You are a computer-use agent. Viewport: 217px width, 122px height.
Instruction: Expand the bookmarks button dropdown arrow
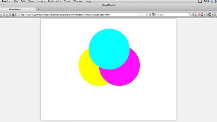tap(213, 15)
